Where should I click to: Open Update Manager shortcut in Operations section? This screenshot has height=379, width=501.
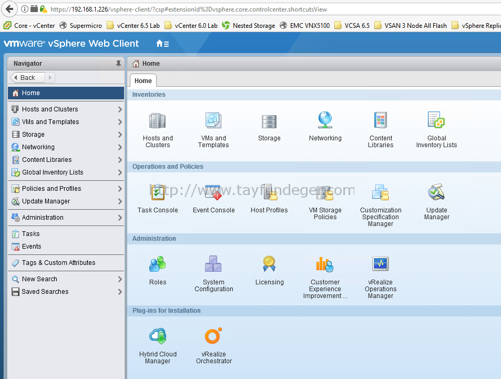coord(436,192)
